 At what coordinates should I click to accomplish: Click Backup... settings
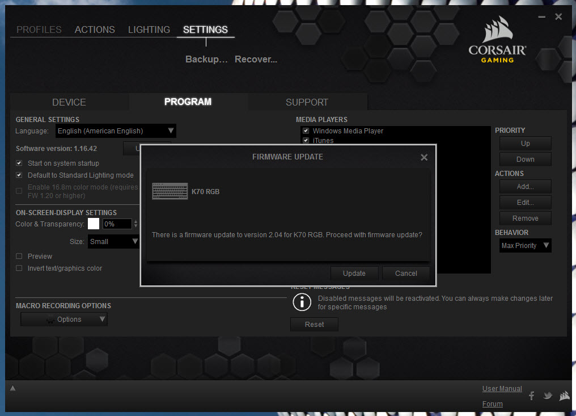point(206,59)
